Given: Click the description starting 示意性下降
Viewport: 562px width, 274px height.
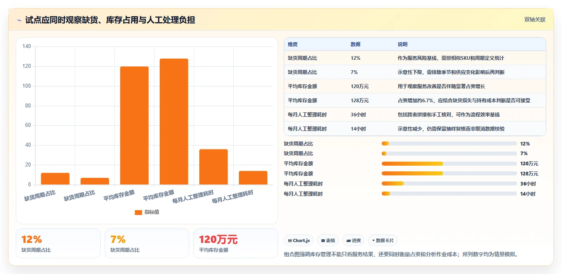Looking at the screenshot, I should point(451,72).
